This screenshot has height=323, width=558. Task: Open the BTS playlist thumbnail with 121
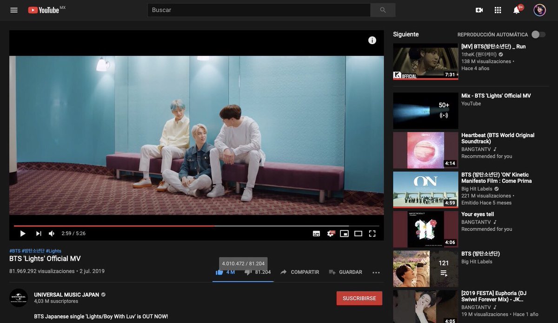coord(425,269)
